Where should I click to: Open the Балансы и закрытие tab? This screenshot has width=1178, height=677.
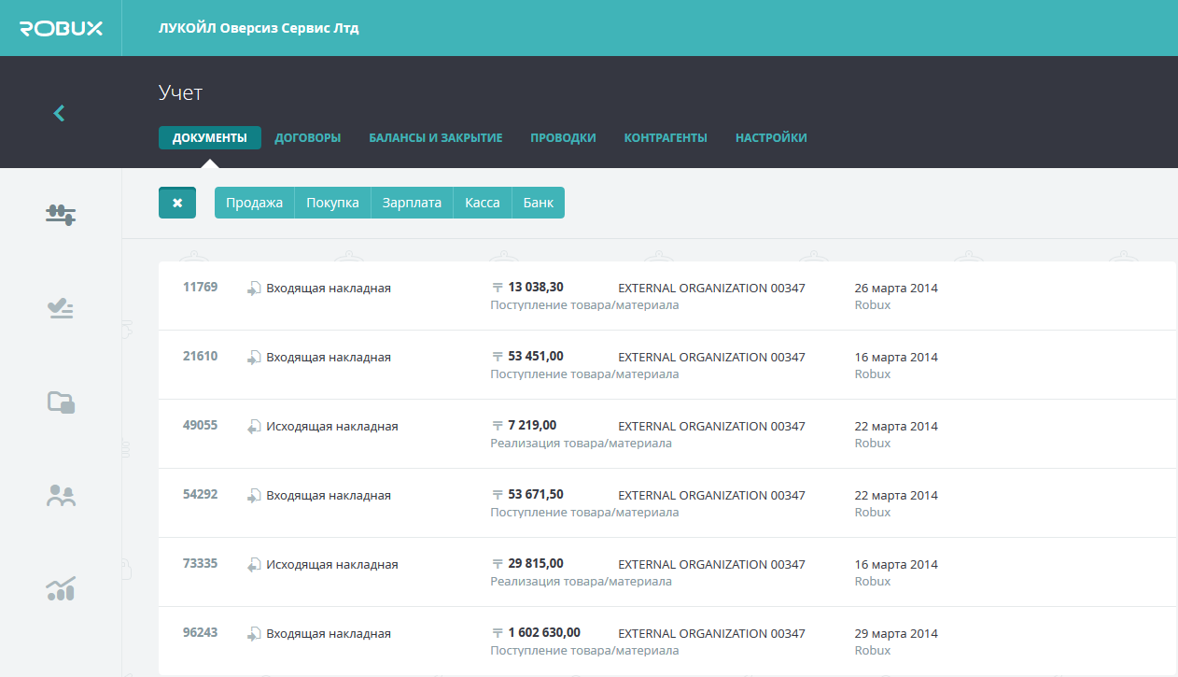click(x=436, y=137)
